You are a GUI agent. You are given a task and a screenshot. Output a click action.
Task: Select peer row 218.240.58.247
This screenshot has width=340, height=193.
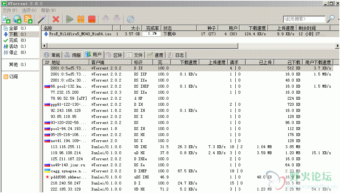[x=188, y=183]
